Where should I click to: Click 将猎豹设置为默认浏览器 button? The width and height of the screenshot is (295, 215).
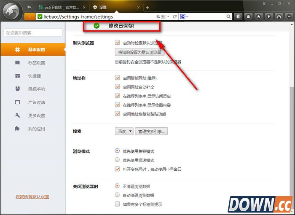click(139, 52)
